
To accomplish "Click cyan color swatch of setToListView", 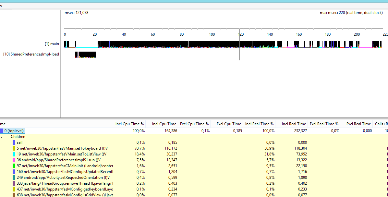I will coord(14,154).
